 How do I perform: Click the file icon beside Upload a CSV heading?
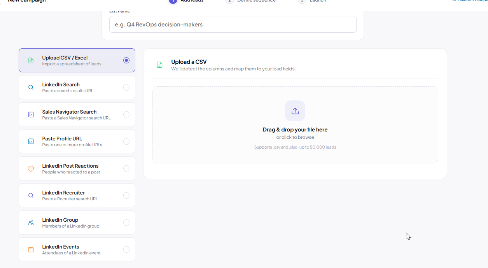coord(159,65)
